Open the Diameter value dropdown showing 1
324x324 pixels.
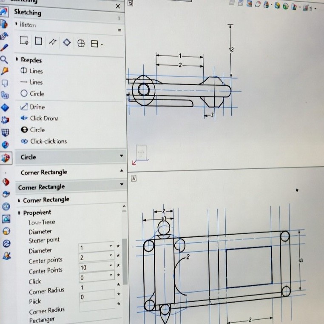(x=111, y=246)
